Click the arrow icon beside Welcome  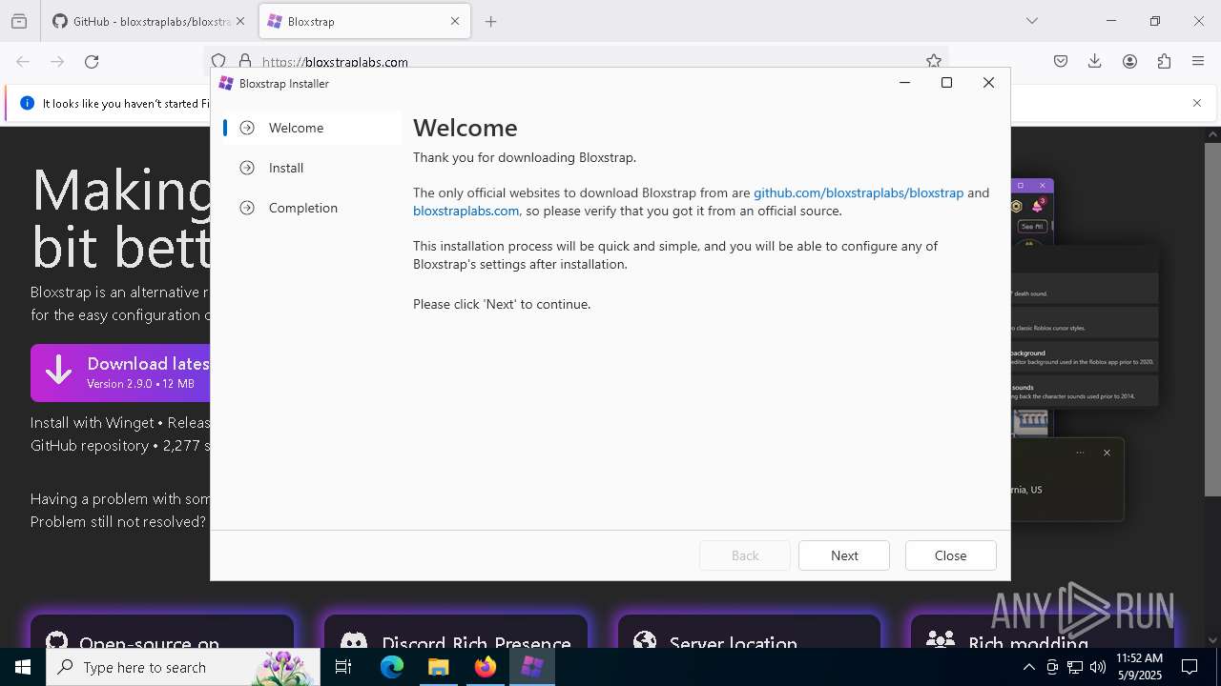[247, 128]
